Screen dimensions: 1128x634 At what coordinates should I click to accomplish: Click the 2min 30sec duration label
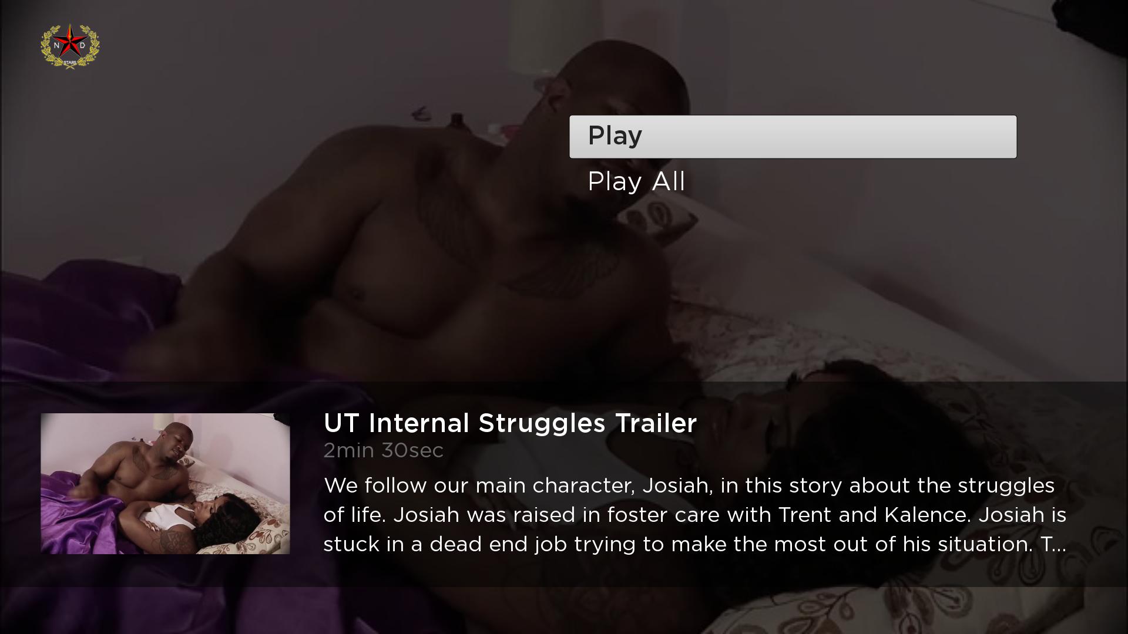383,451
